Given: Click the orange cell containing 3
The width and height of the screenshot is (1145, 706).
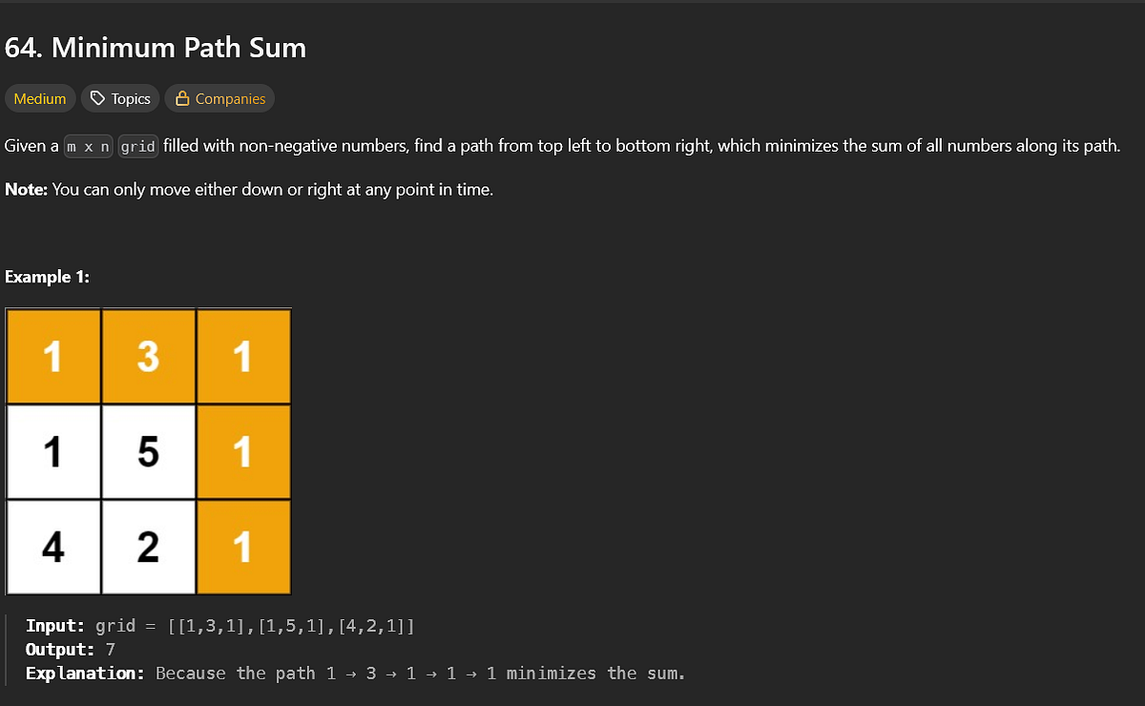Looking at the screenshot, I should tap(148, 356).
